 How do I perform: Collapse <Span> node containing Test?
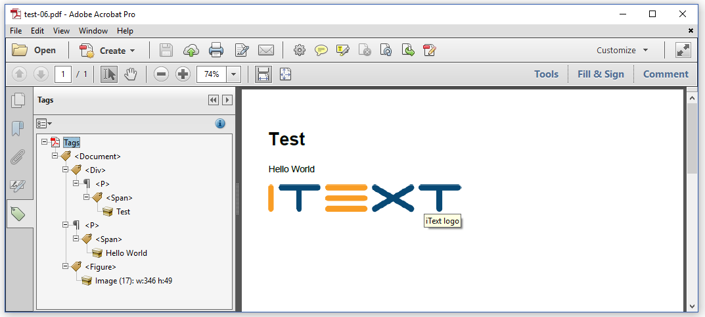[86, 197]
